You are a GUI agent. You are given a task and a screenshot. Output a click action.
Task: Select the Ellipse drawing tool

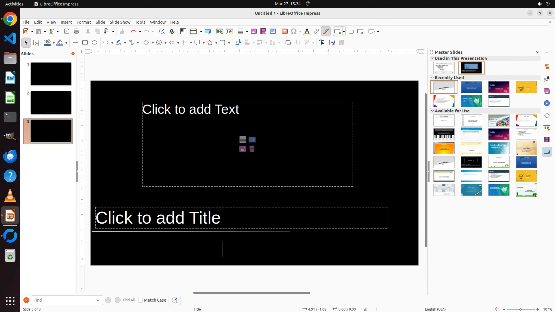pos(95,43)
